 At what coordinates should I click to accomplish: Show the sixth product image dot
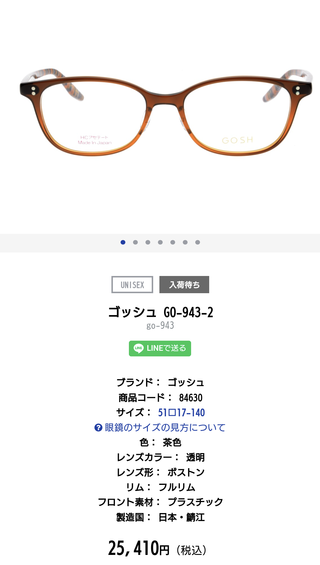[x=185, y=242]
